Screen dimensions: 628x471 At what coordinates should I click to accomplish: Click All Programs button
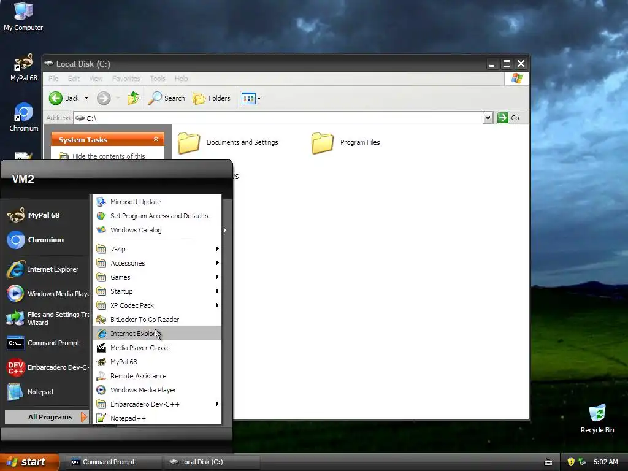47,417
